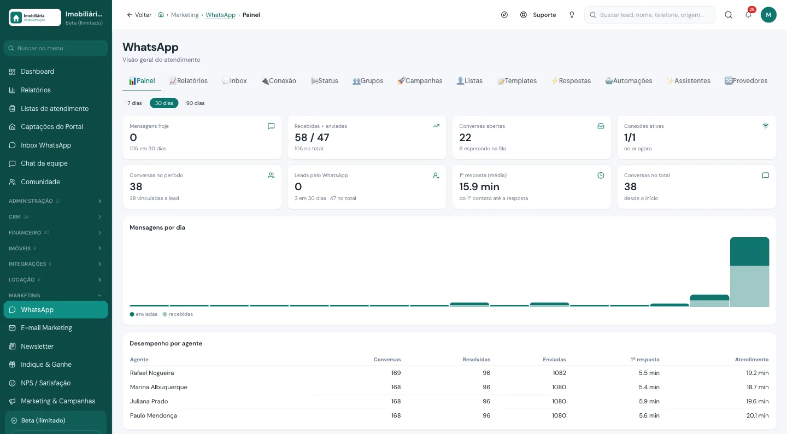The width and height of the screenshot is (787, 434).
Task: Open Newsletter in sidebar
Action: click(56, 347)
